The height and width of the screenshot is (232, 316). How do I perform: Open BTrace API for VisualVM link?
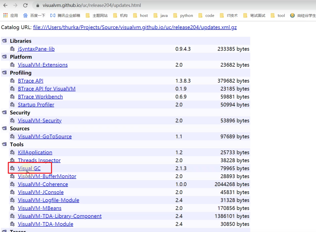point(47,89)
